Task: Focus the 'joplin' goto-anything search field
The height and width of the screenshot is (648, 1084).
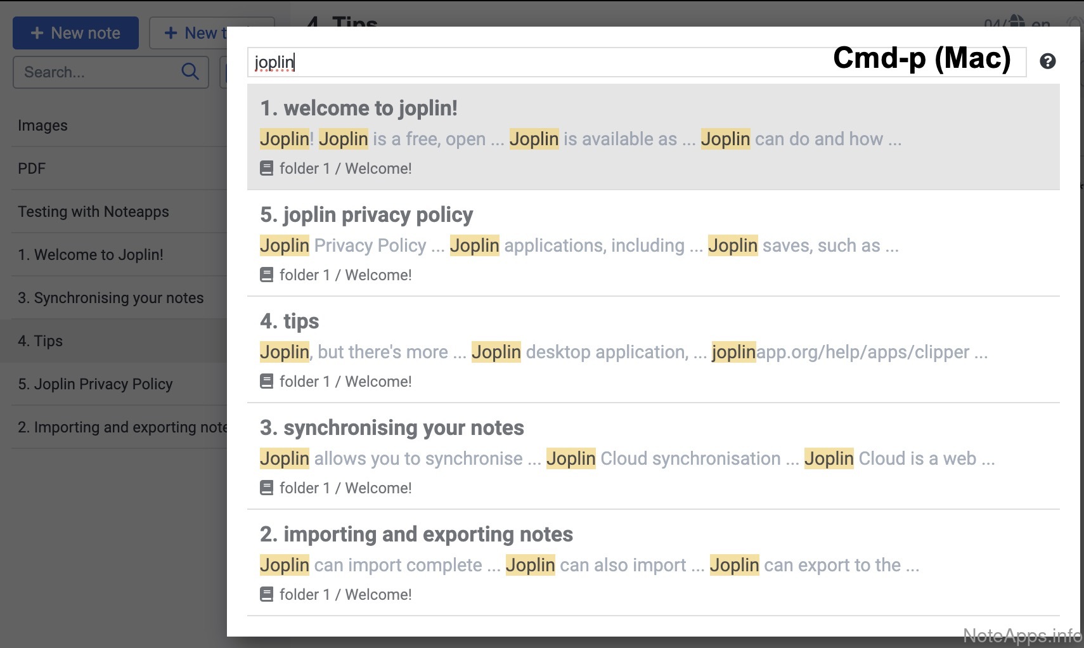Action: coord(539,62)
